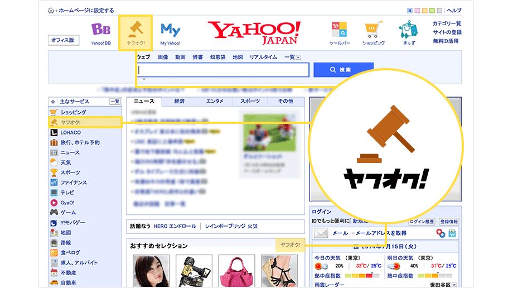Open the HERO エンドロール trending link
Screen dimensions: 513x288
click(x=175, y=227)
